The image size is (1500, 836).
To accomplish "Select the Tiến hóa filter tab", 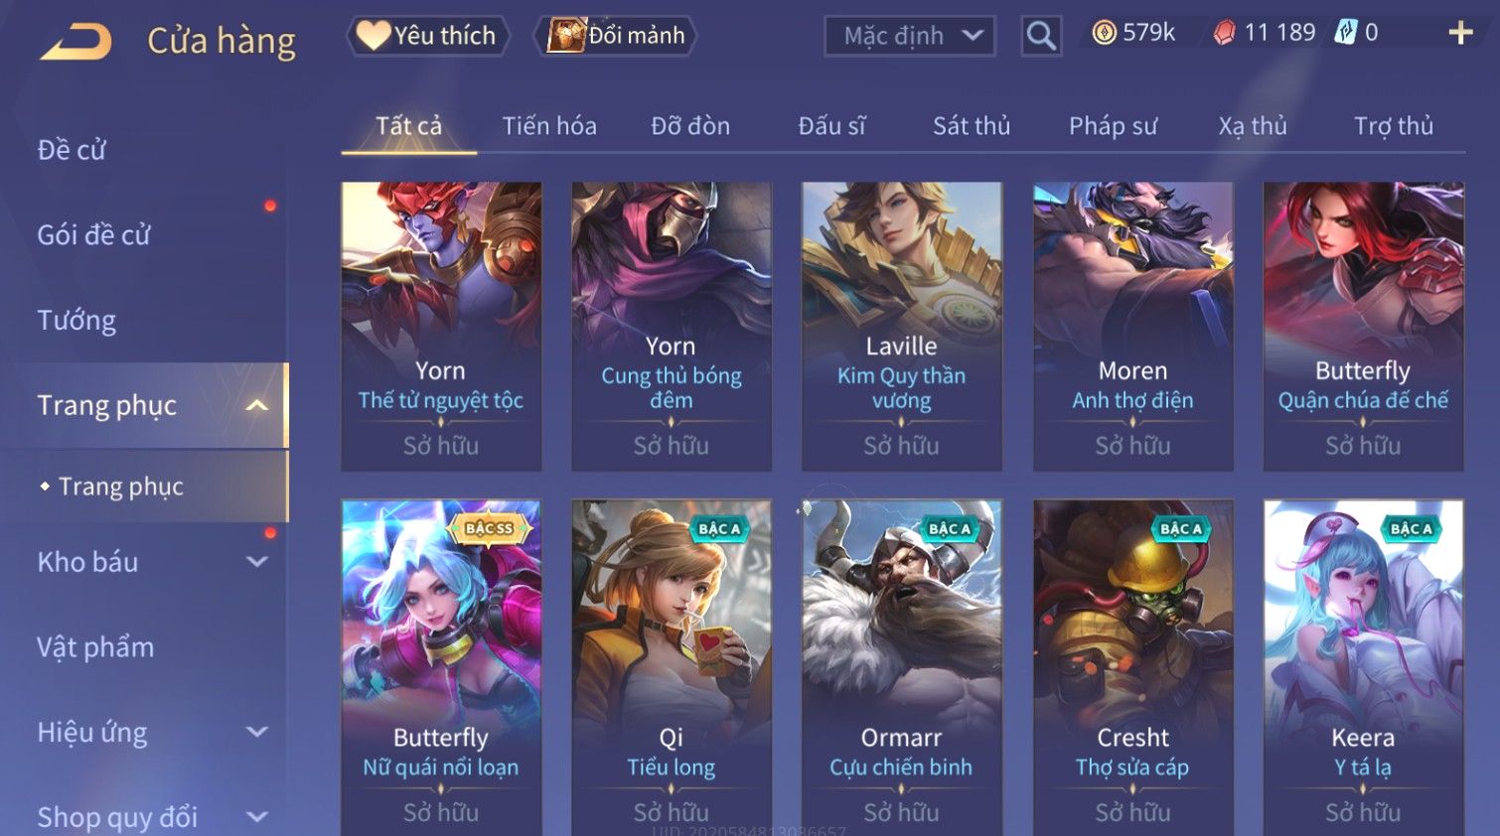I will pyautogui.click(x=549, y=126).
